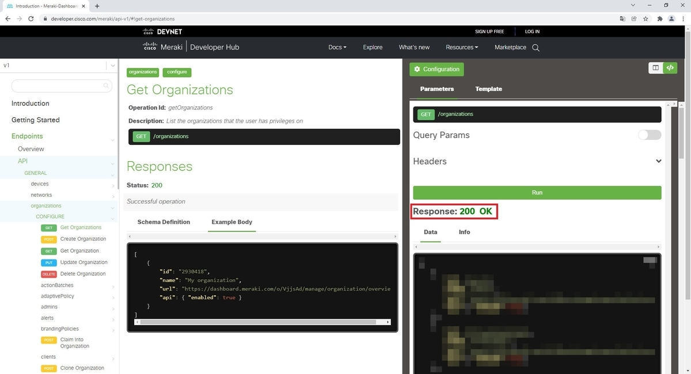Click the green Run button
Viewport: 691px width, 374px height.
click(537, 192)
